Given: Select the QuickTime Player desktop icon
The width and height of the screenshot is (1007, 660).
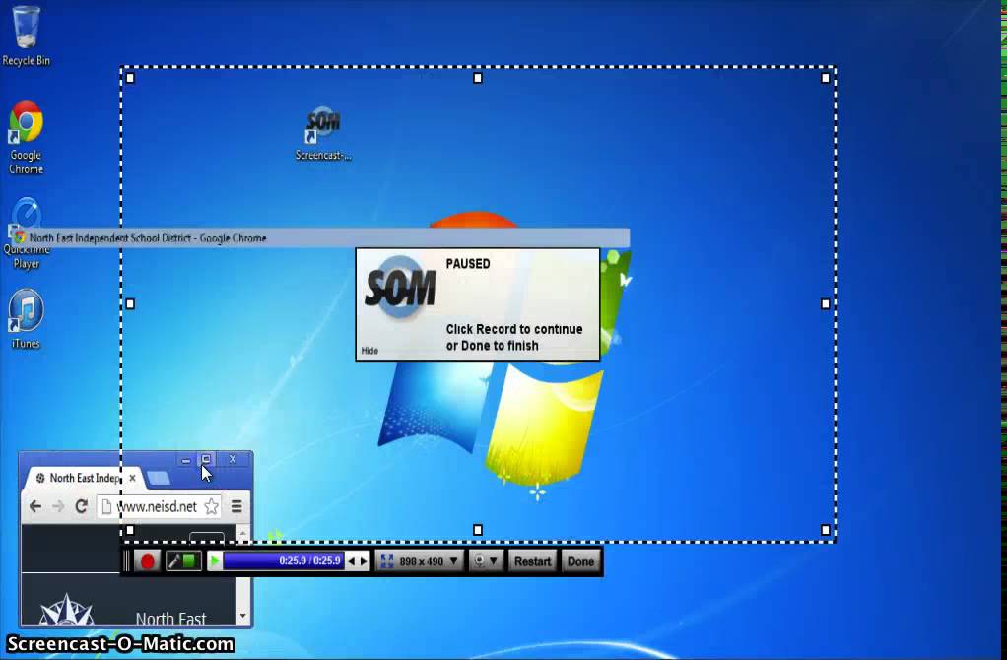Looking at the screenshot, I should coord(27,234).
